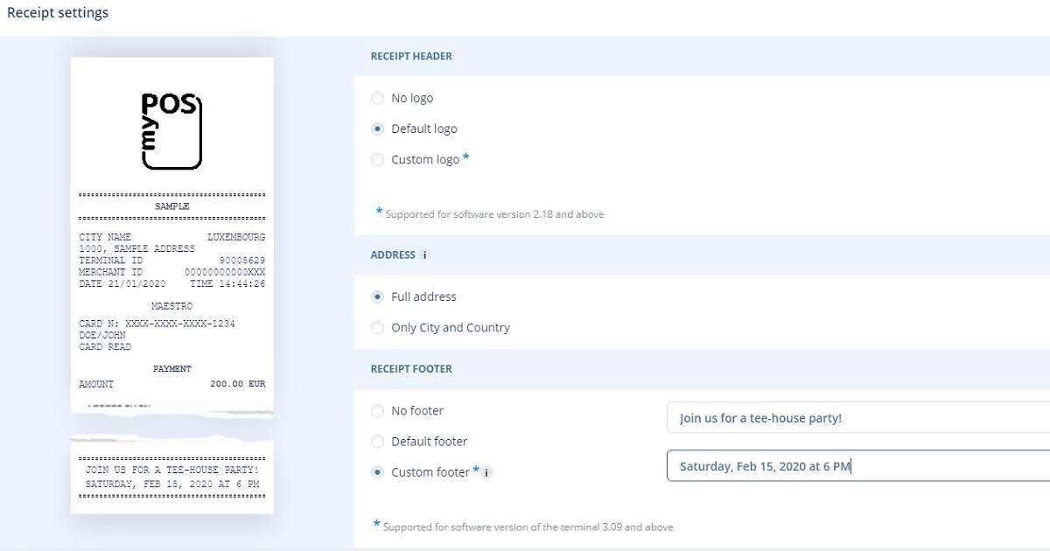Screen dimensions: 1050x551
Task: Click the 'Join us for a tee-house party!' field
Action: click(x=857, y=418)
